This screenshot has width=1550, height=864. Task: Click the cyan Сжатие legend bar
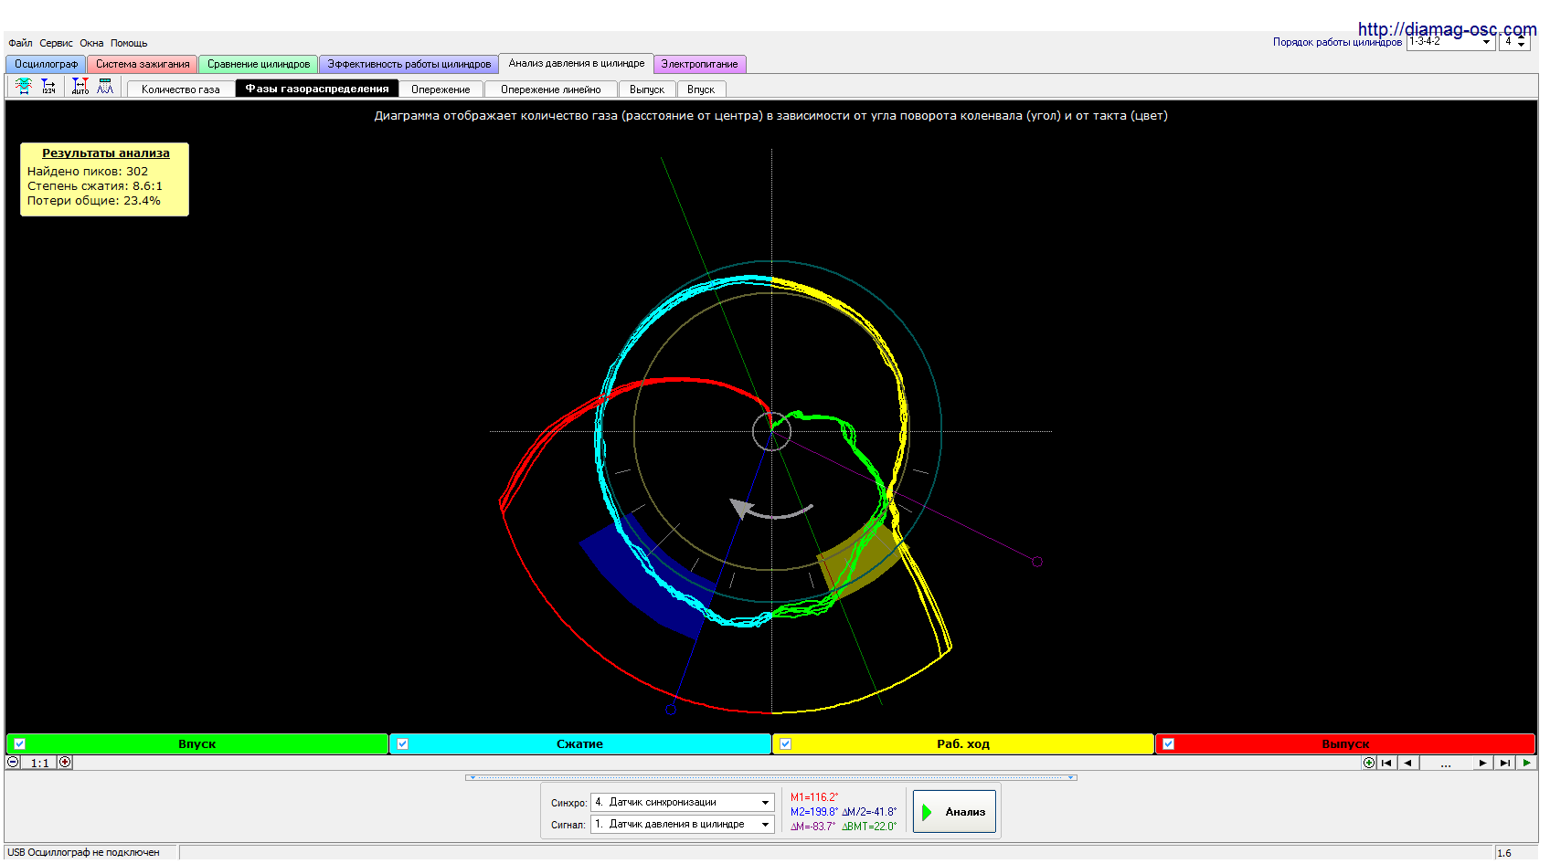tap(580, 743)
